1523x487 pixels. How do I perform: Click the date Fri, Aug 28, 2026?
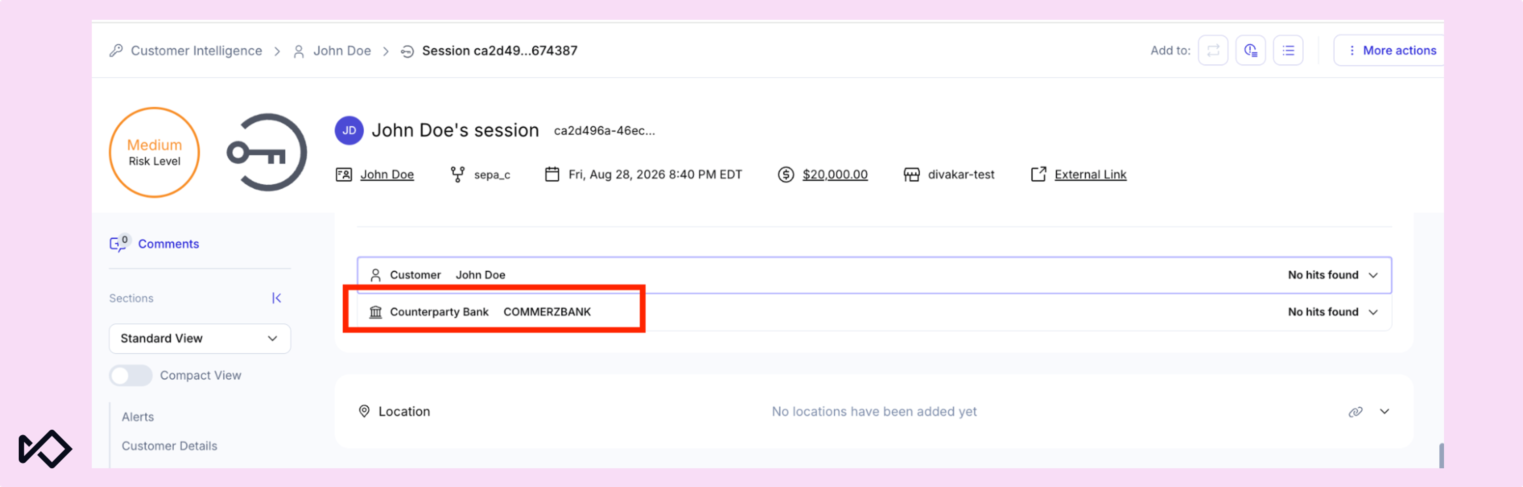click(x=655, y=174)
